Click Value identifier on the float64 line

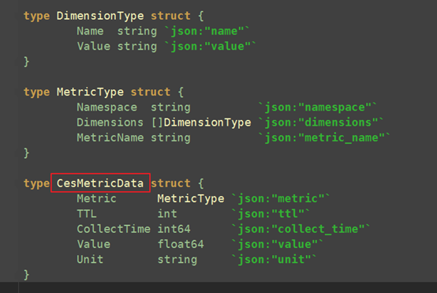(x=94, y=244)
